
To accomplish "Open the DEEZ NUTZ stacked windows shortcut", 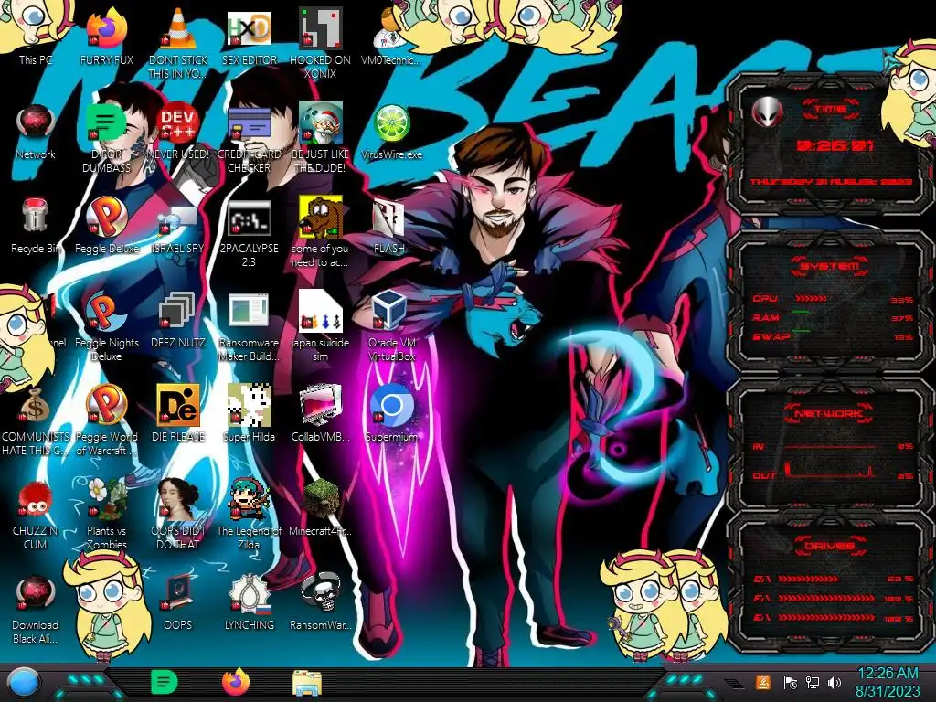I will [178, 320].
